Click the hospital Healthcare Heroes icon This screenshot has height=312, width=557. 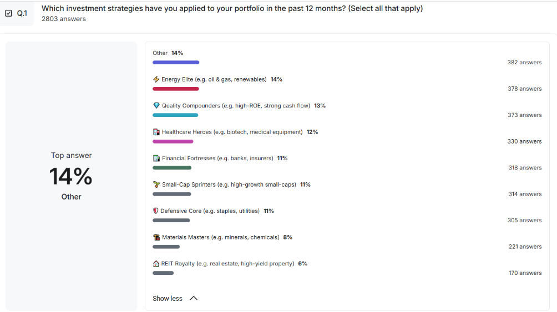tap(156, 132)
